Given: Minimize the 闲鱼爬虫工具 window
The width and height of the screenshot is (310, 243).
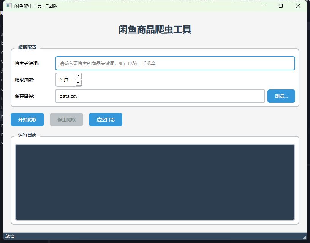Looking at the screenshot, I should tap(264, 6).
